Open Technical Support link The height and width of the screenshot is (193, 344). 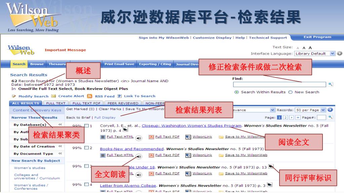pyautogui.click(x=268, y=38)
